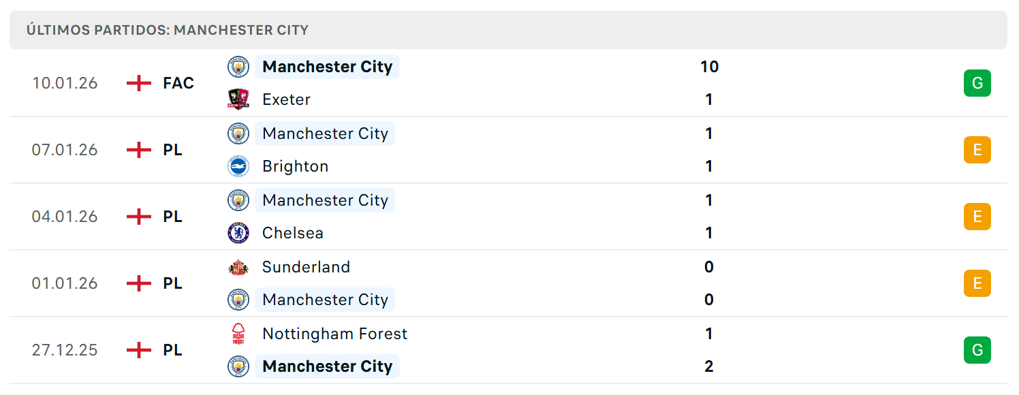
Task: Click the 10 score for Manchester City
Action: tap(709, 67)
